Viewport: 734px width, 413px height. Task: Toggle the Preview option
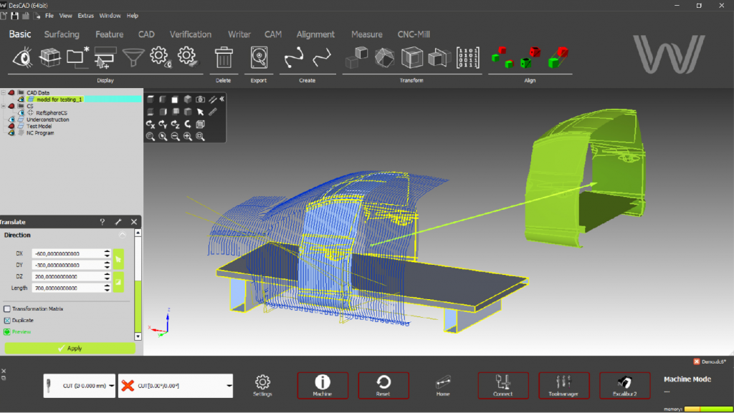point(7,331)
